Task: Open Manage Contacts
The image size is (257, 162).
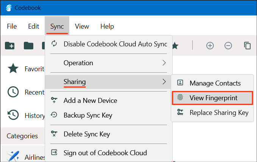Action: [212, 83]
